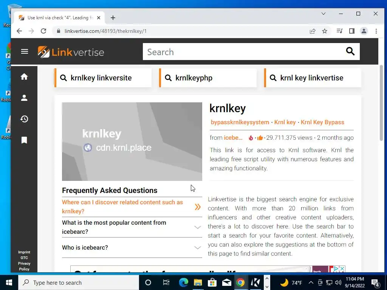
Task: Bookmark this tab with the star
Action: point(325,31)
